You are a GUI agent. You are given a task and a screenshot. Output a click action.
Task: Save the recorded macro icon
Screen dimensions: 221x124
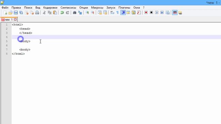pyautogui.click(x=167, y=13)
